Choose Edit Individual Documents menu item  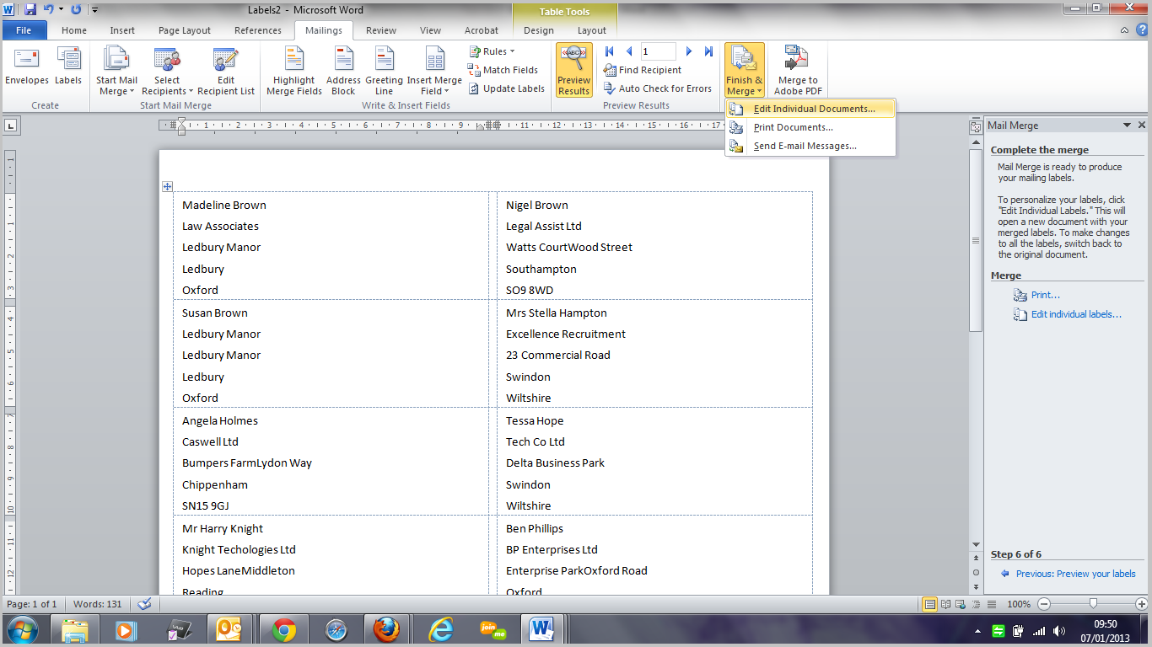(810, 109)
